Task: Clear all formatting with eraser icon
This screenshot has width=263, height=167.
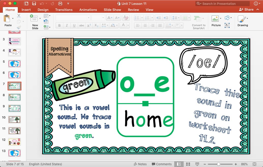Action: click(x=126, y=18)
